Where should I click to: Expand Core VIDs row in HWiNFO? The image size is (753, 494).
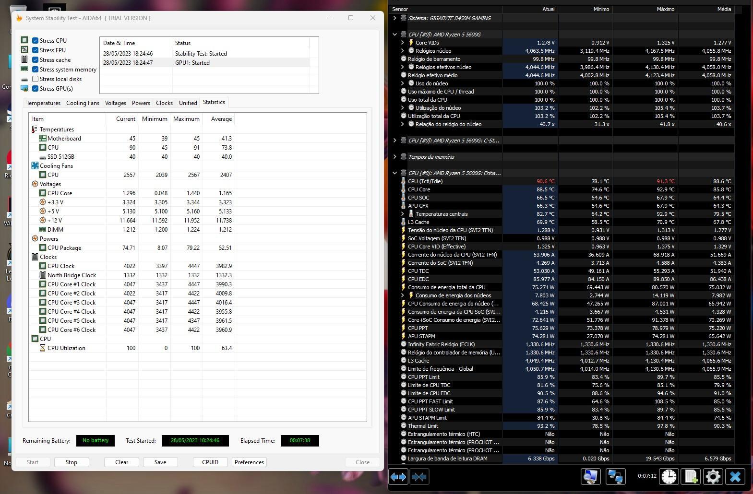403,43
